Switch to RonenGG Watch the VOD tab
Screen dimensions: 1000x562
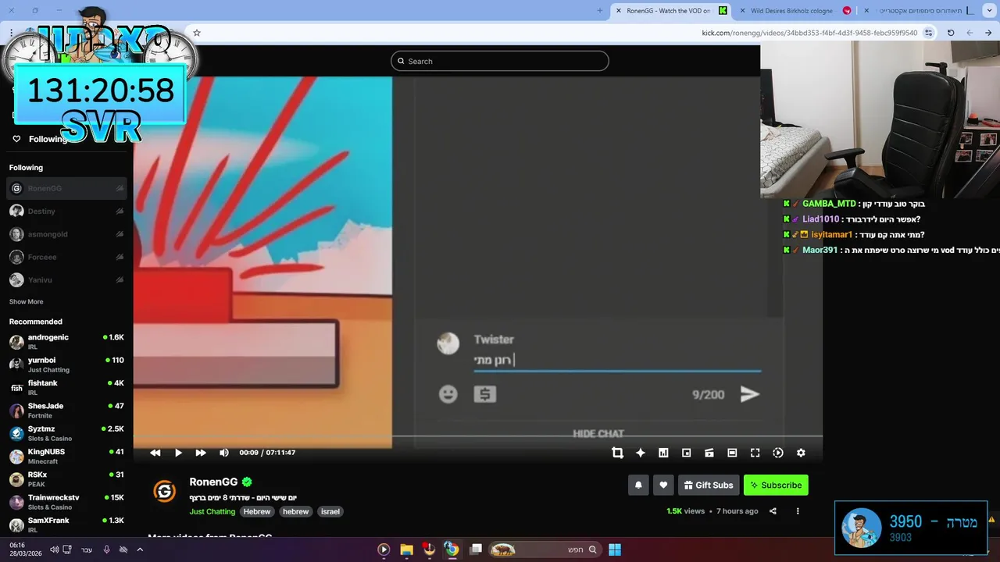(672, 11)
